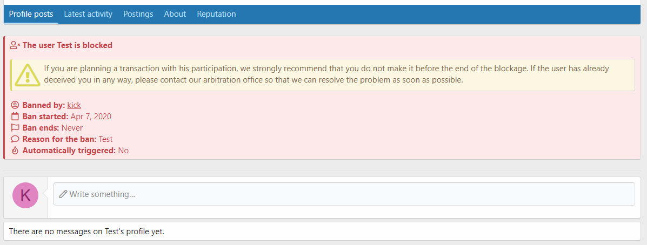Click the blocked user icon in header
Viewport: 647px width, 245px height.
(x=15, y=45)
